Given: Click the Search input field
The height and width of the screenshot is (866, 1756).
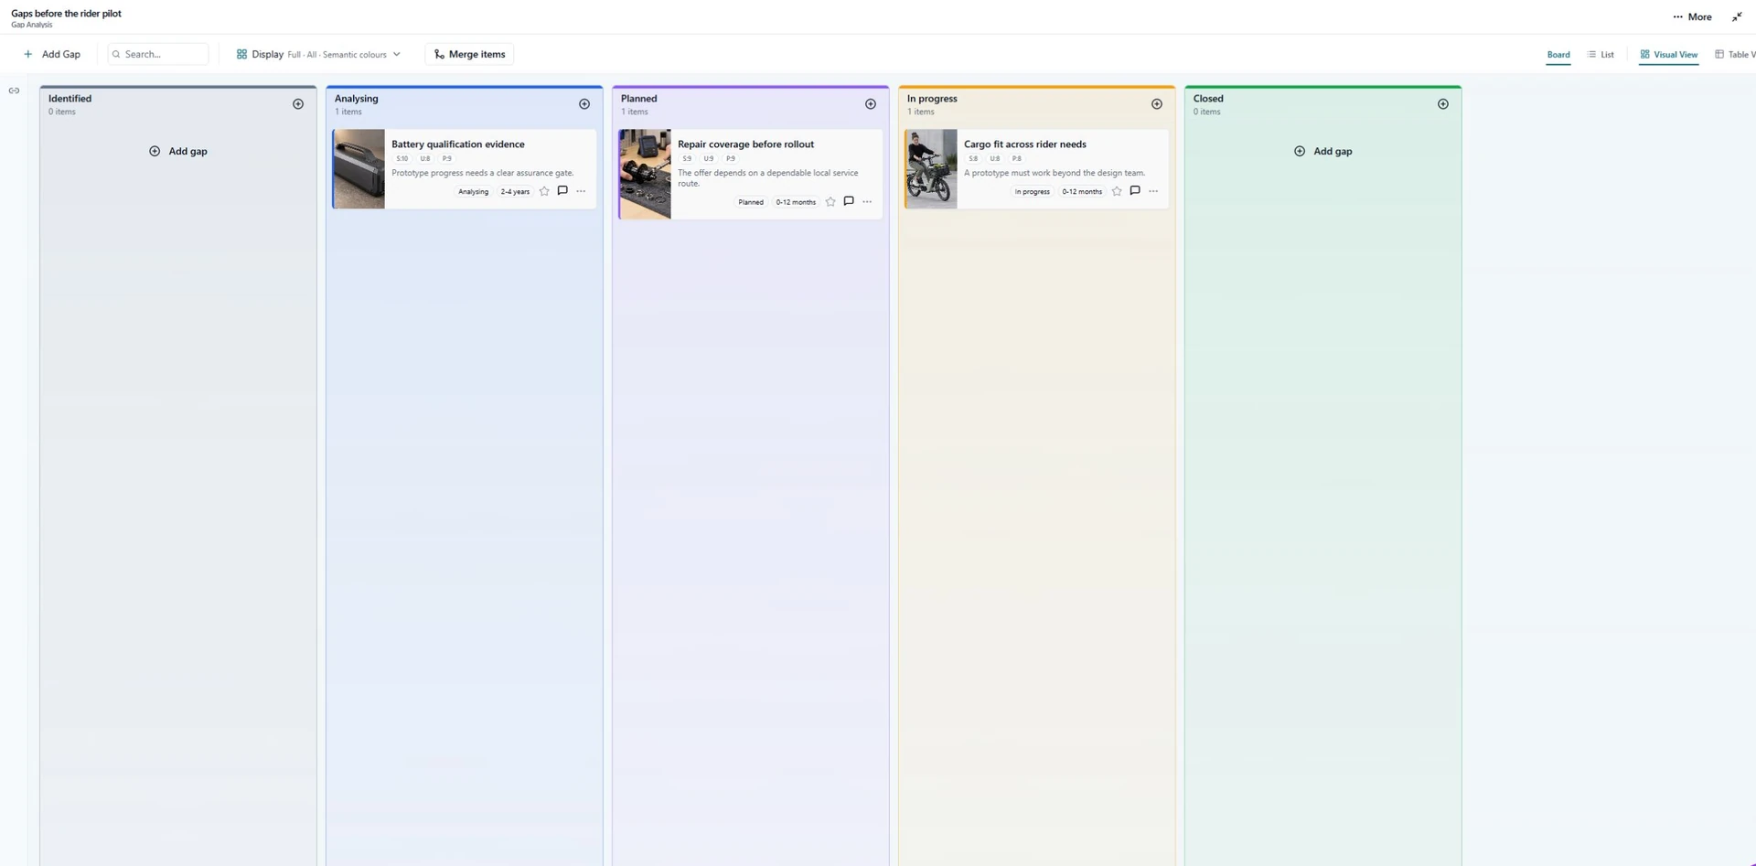Looking at the screenshot, I should [x=158, y=54].
